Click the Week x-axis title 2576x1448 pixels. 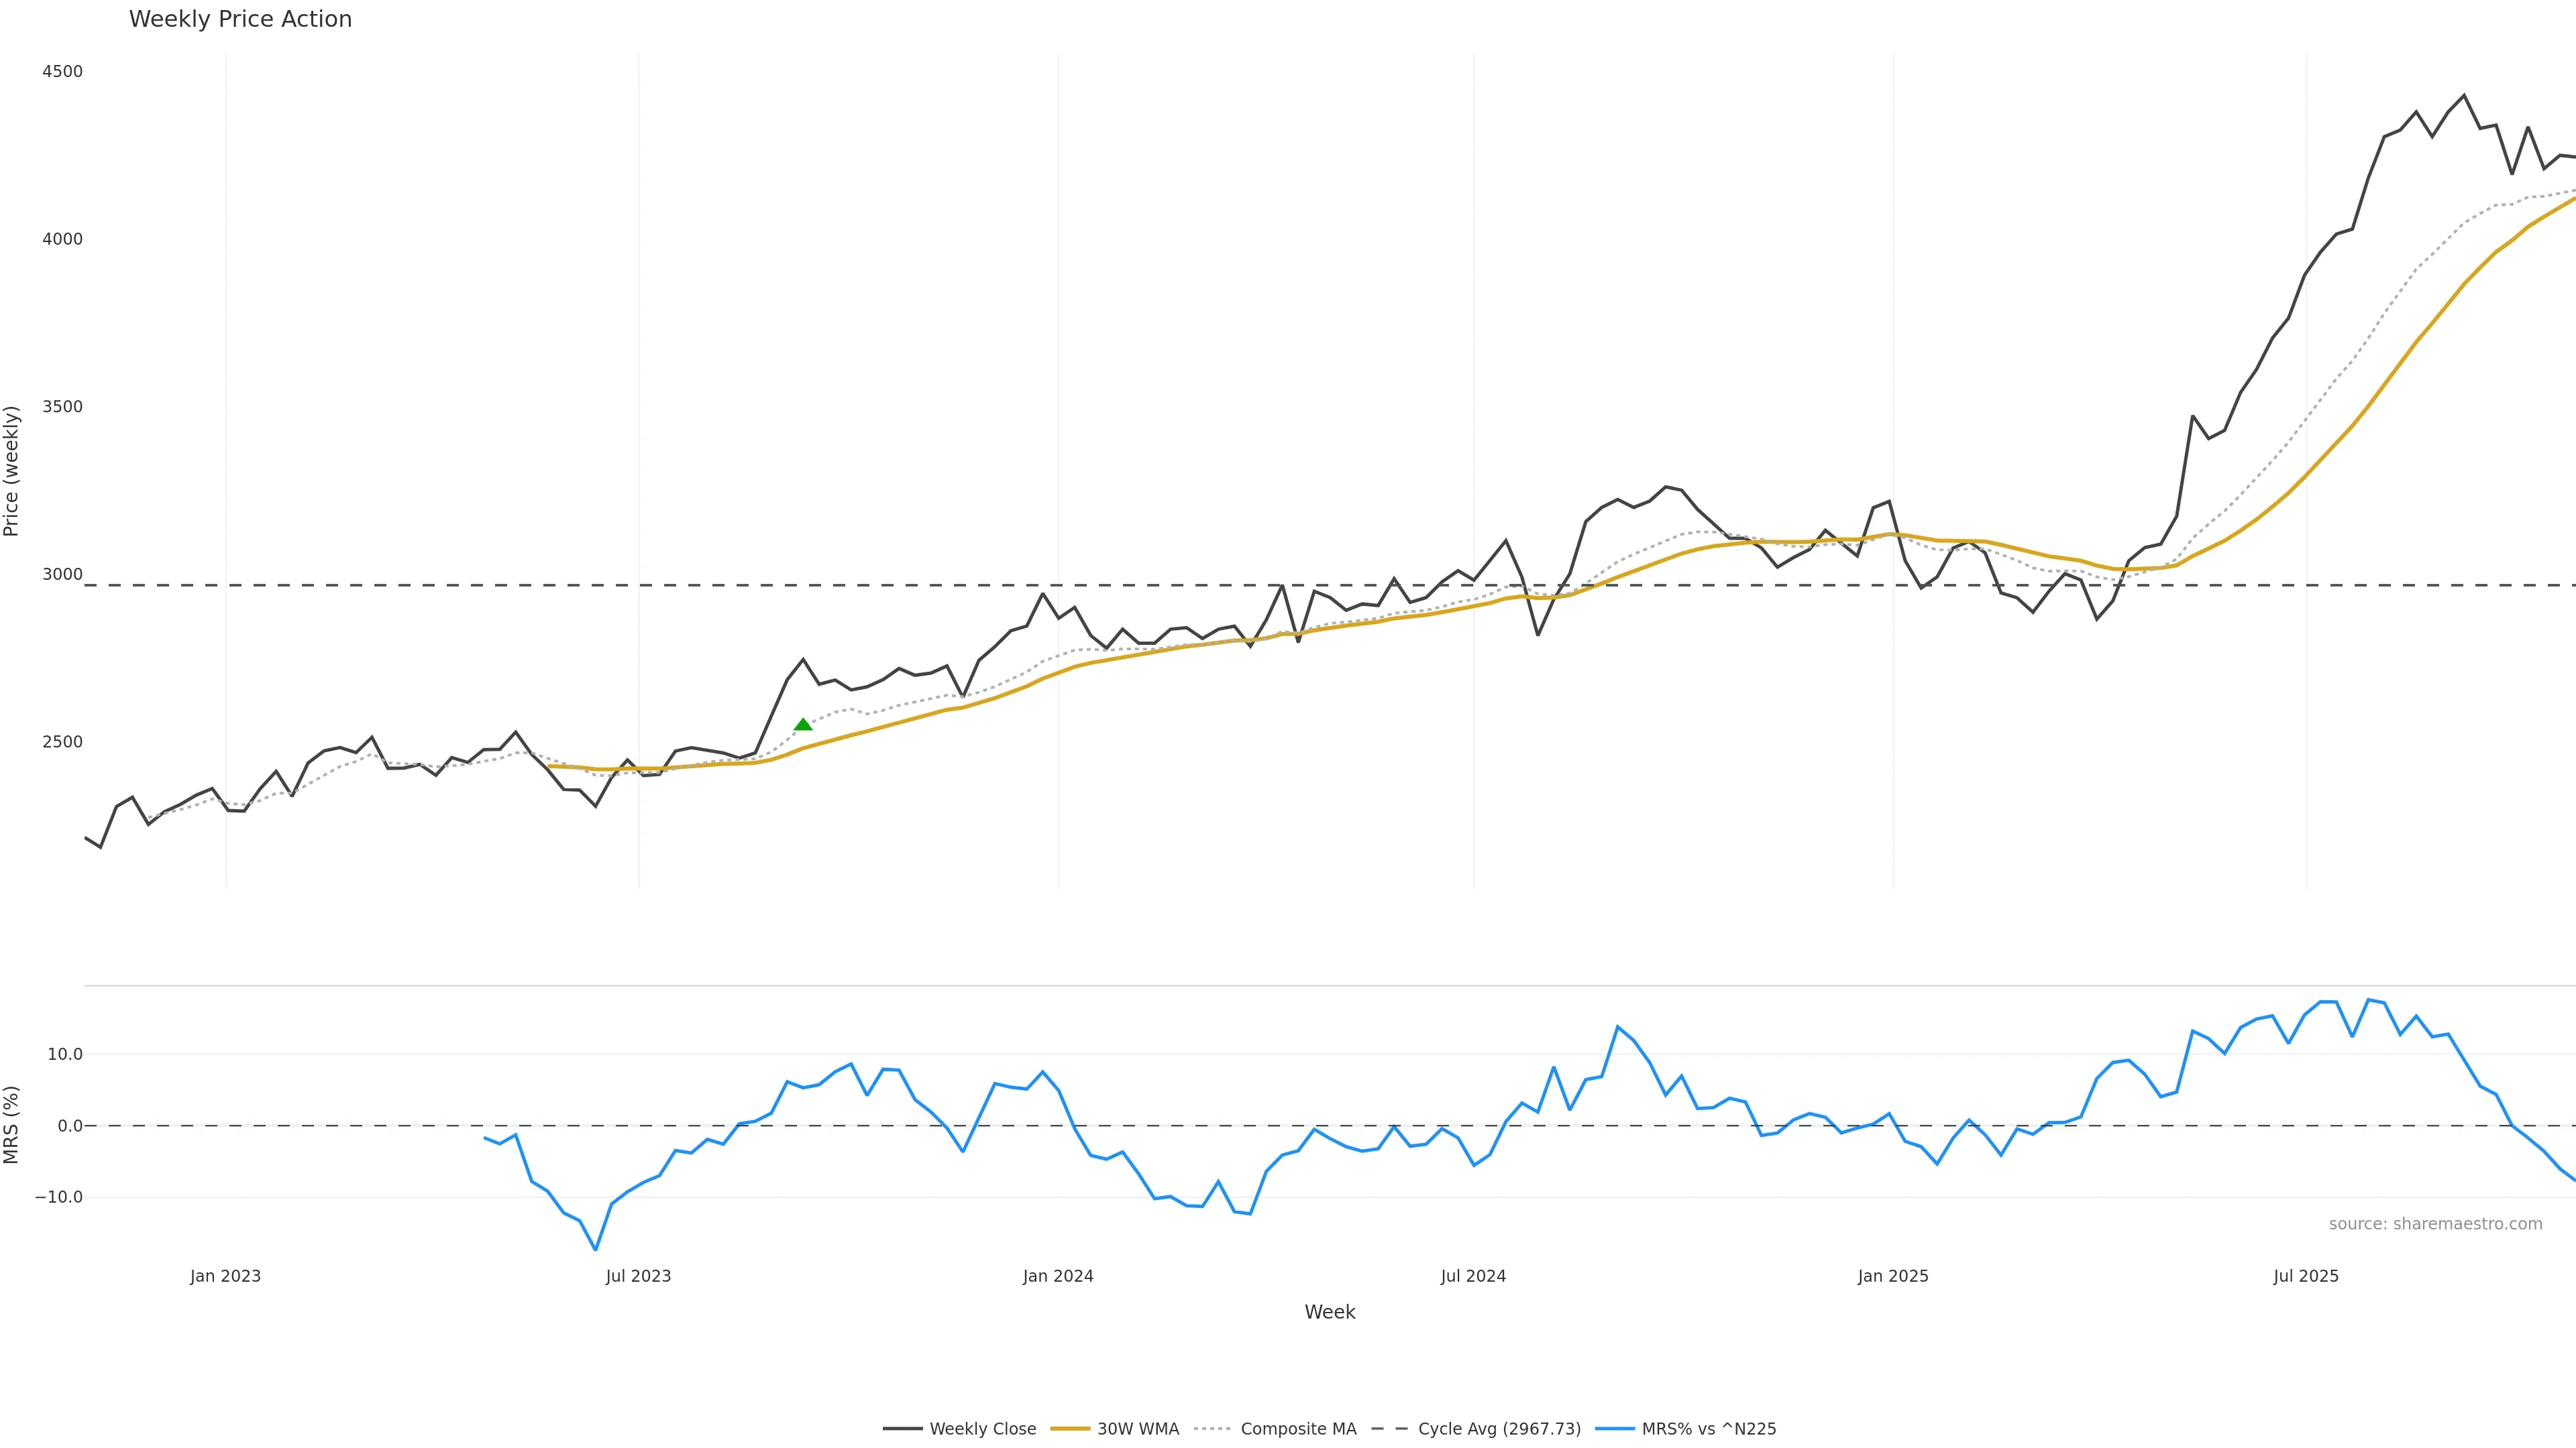point(1329,1312)
